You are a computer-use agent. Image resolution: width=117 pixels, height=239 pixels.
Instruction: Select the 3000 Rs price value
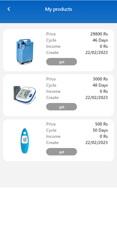pyautogui.click(x=100, y=79)
